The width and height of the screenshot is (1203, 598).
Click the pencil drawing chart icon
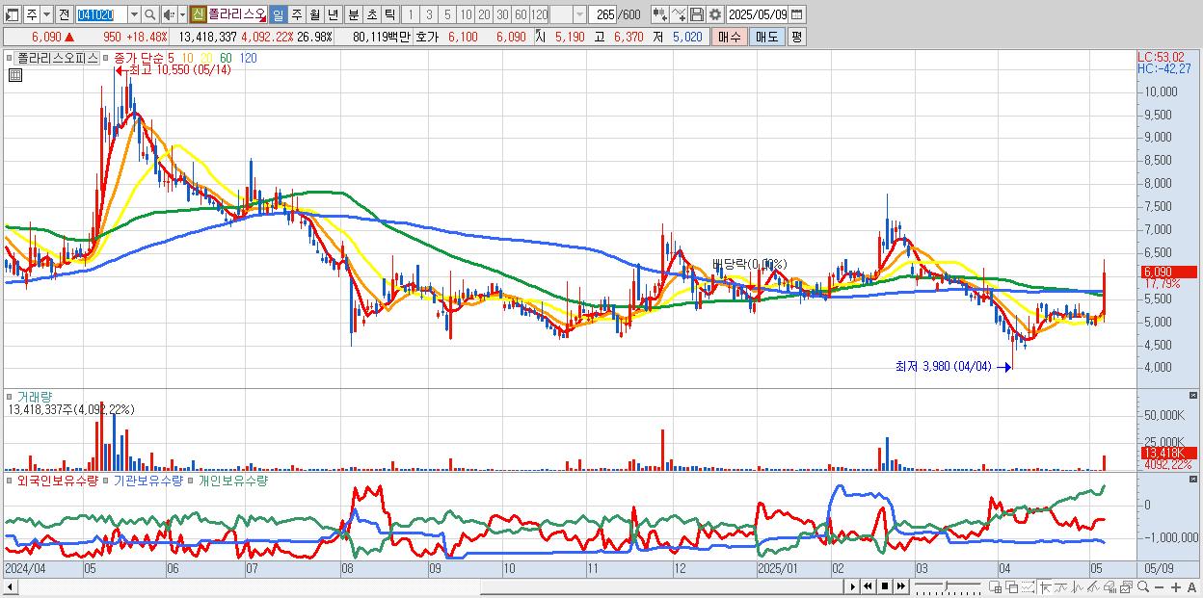pyautogui.click(x=1093, y=586)
